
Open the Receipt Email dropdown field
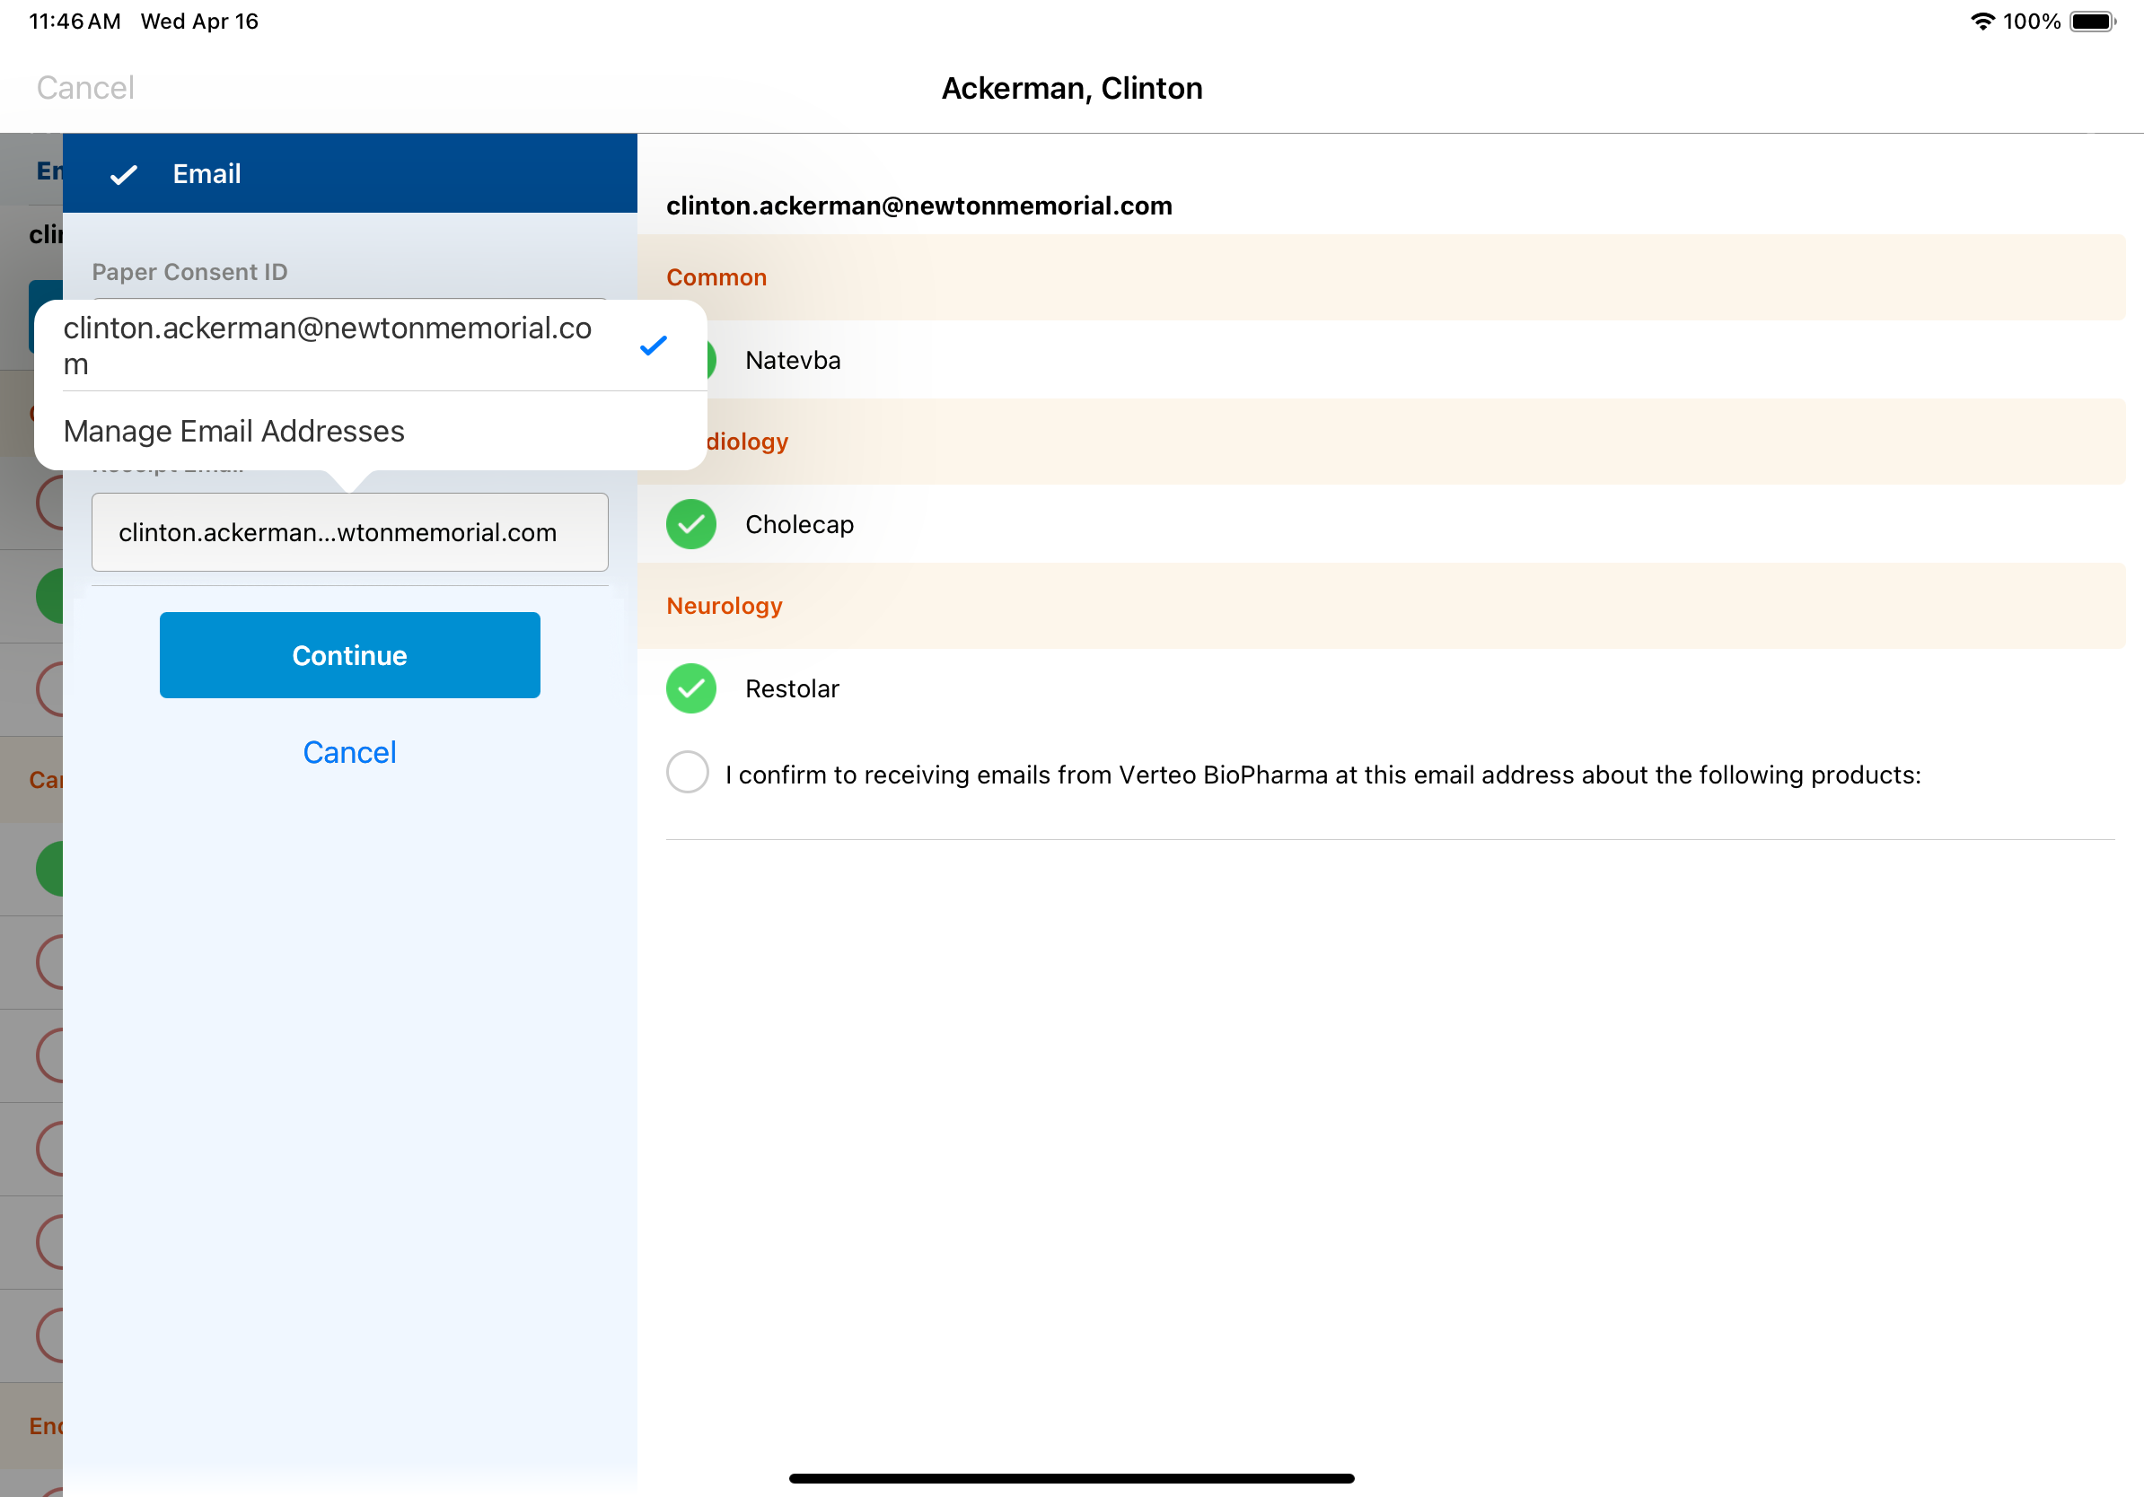point(349,532)
